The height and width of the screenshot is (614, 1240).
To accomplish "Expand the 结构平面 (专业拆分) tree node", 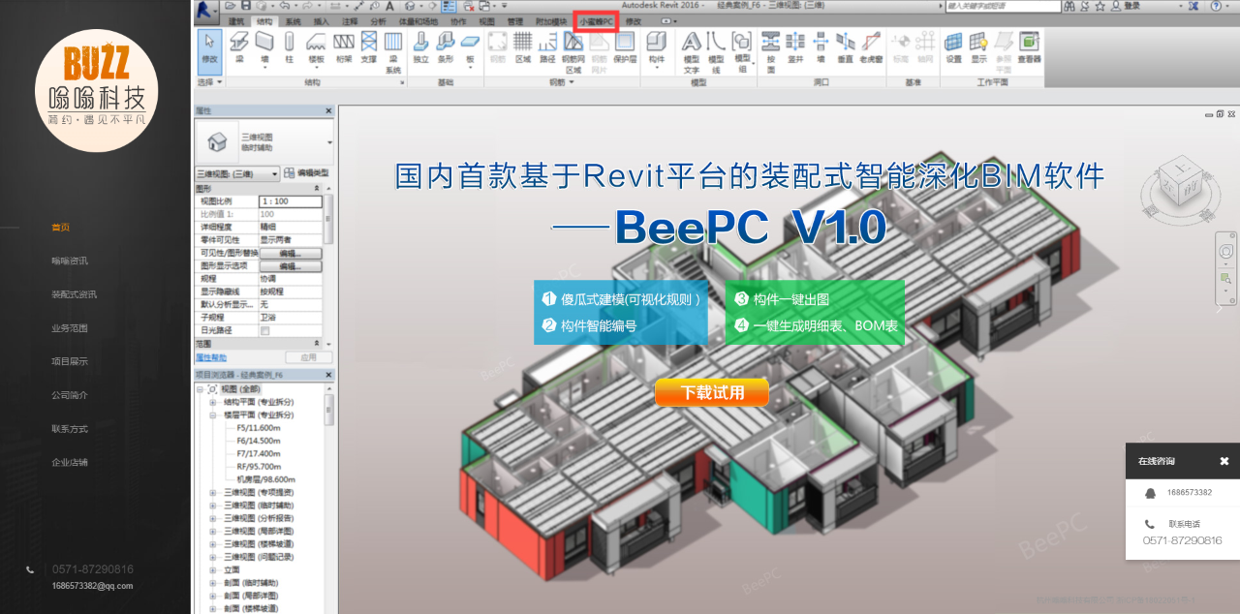I will (213, 402).
